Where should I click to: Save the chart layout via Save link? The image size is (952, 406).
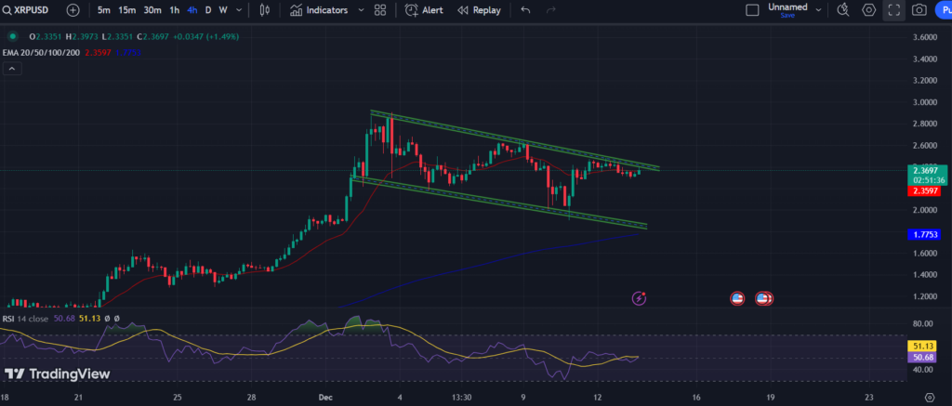pyautogui.click(x=787, y=16)
